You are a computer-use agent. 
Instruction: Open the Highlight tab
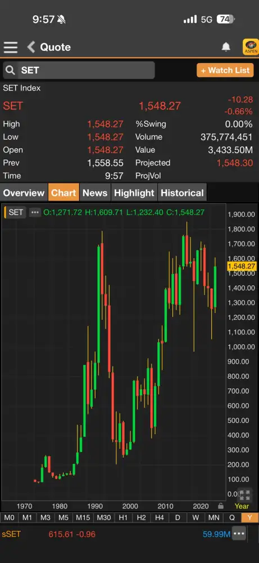(134, 193)
